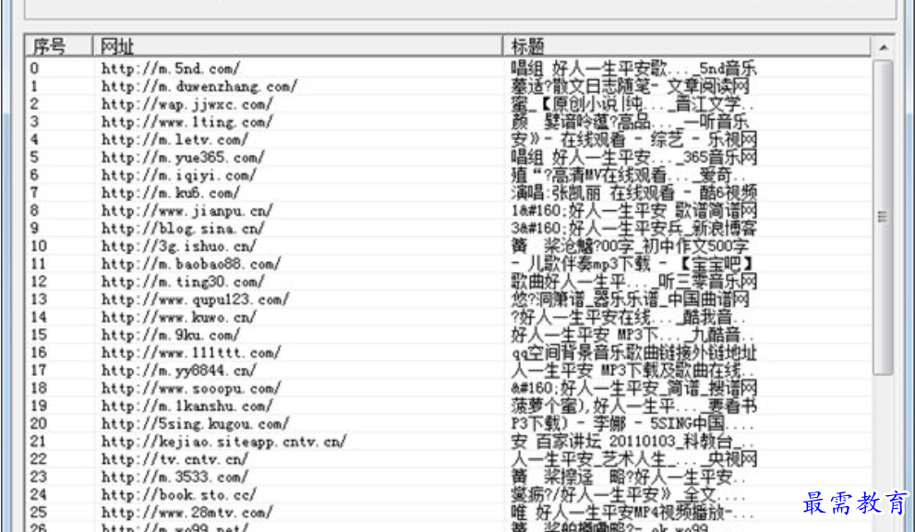Click the 序号 column header

tap(58, 46)
